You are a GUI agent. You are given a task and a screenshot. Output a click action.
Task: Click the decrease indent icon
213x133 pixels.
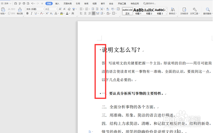pos(93,9)
